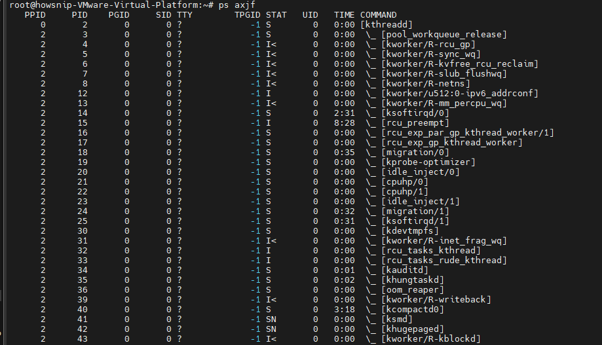The height and width of the screenshot is (345, 602).
Task: Click the "ps axjf" command at the prompt
Action: coord(236,5)
